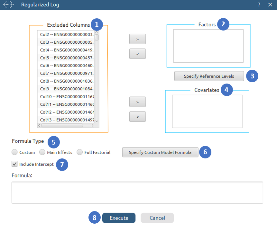Click inside the empty Covariates list box

point(207,111)
